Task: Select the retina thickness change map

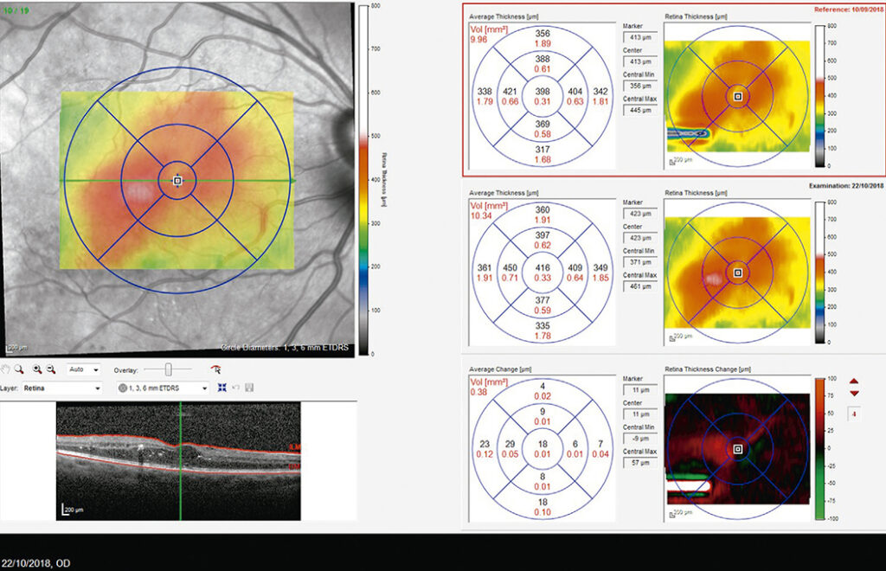Action: click(x=736, y=449)
